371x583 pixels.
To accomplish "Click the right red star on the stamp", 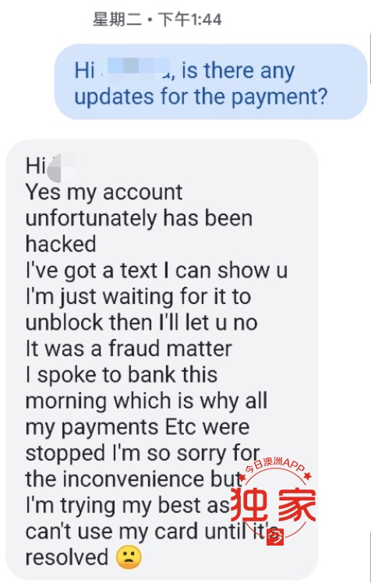I will 307,475.
